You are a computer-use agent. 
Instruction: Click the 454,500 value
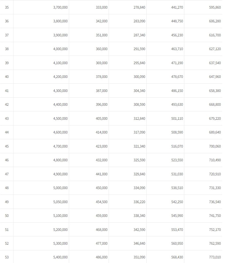pyautogui.click(x=102, y=202)
